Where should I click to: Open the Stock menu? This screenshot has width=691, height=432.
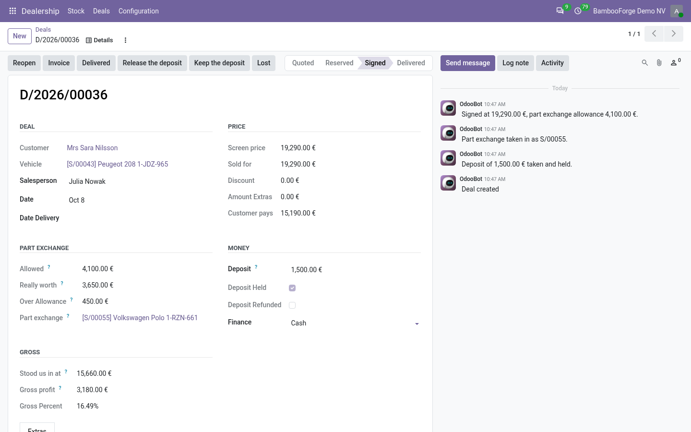point(76,11)
